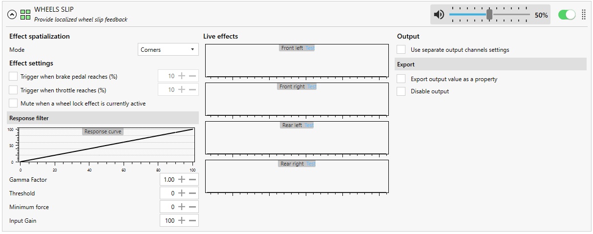Click the Front left Test link
The width and height of the screenshot is (593, 234).
point(310,48)
